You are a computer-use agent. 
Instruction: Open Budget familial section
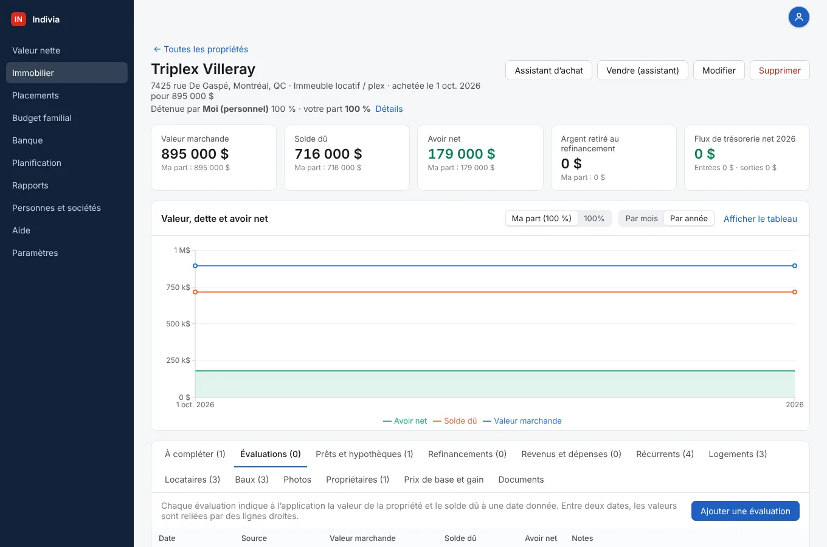[x=67, y=118]
